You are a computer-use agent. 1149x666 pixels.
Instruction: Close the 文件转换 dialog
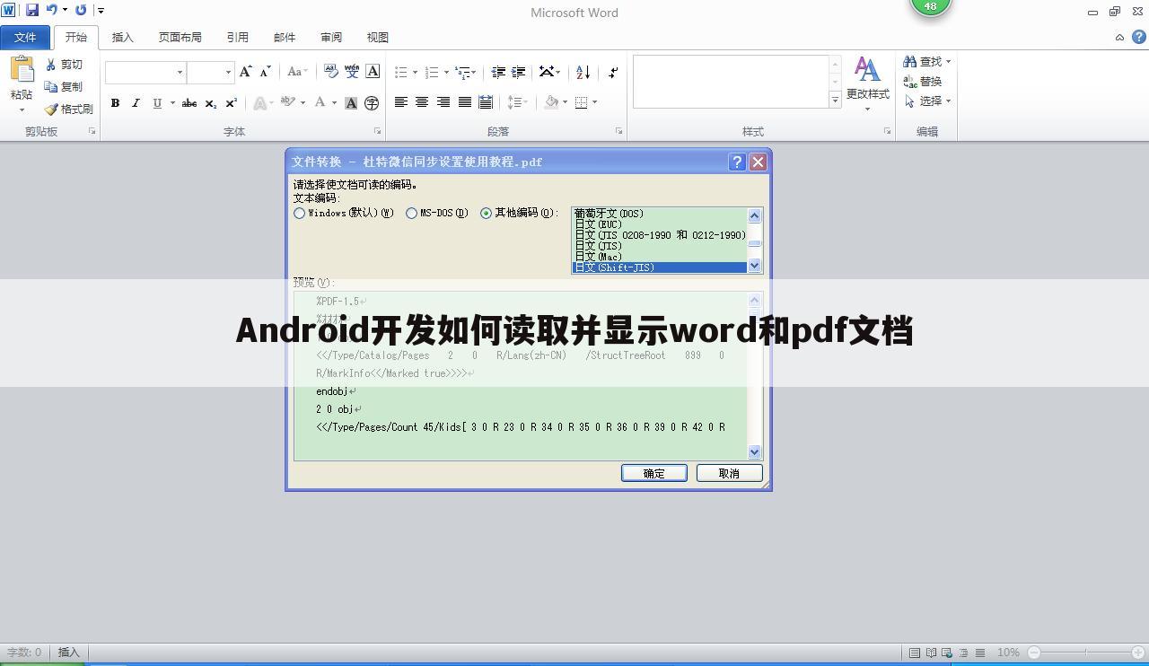click(x=758, y=162)
